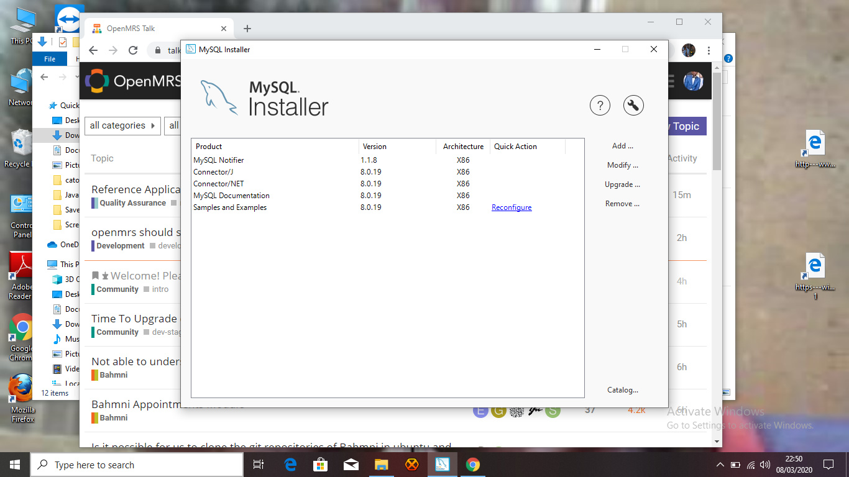Click File Explorer back arrow

(44, 77)
